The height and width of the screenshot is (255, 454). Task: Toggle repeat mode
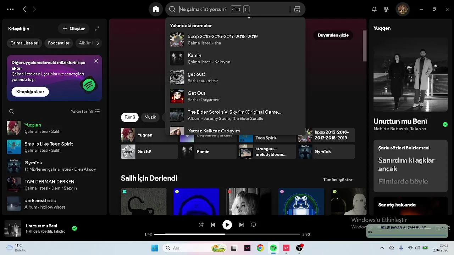click(x=253, y=225)
